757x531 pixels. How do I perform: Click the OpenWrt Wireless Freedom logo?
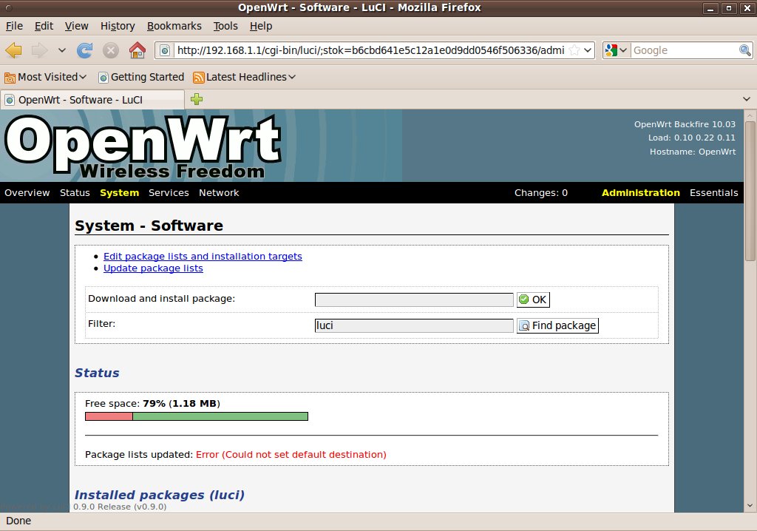tap(143, 147)
